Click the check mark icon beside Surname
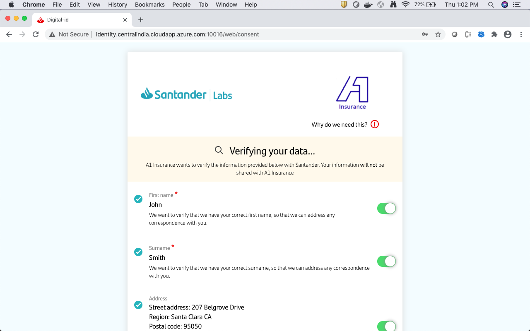The width and height of the screenshot is (530, 331). (138, 252)
